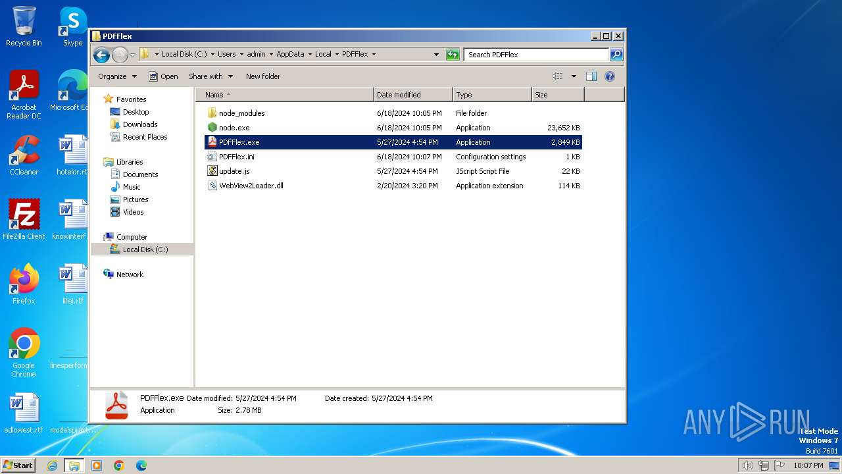Launch Internet Explorer from the taskbar
The height and width of the screenshot is (474, 842).
coord(53,465)
